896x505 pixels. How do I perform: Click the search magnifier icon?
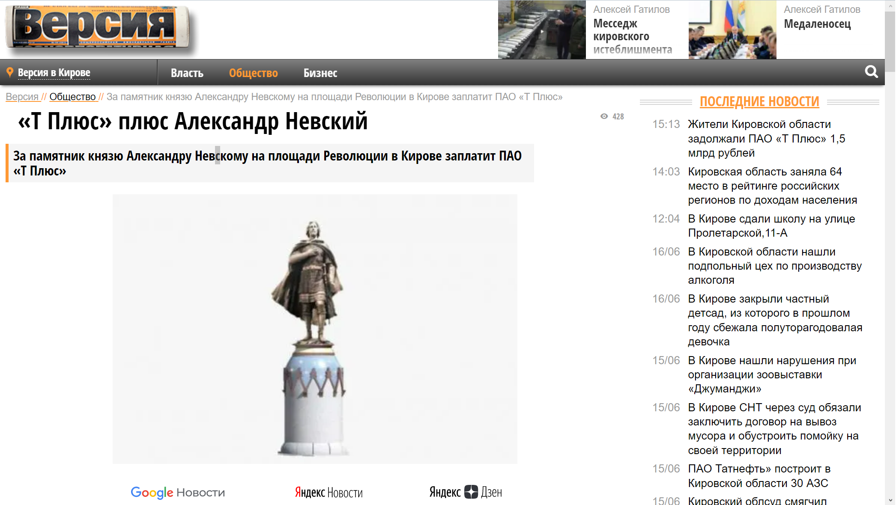(x=871, y=72)
